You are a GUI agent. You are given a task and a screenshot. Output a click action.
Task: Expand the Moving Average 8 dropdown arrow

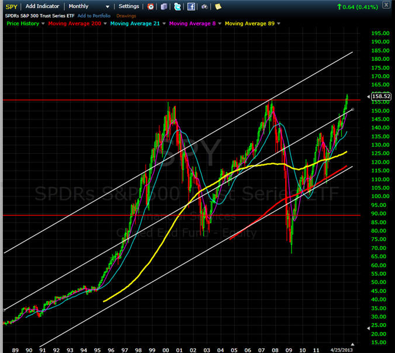[220, 23]
